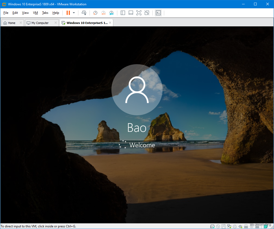The width and height of the screenshot is (274, 229).
Task: Pause the virtual machine with the orange button
Action: 68,13
